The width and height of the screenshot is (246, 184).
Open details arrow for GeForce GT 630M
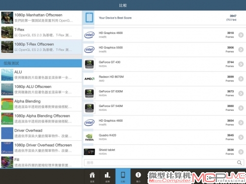pos(241,93)
